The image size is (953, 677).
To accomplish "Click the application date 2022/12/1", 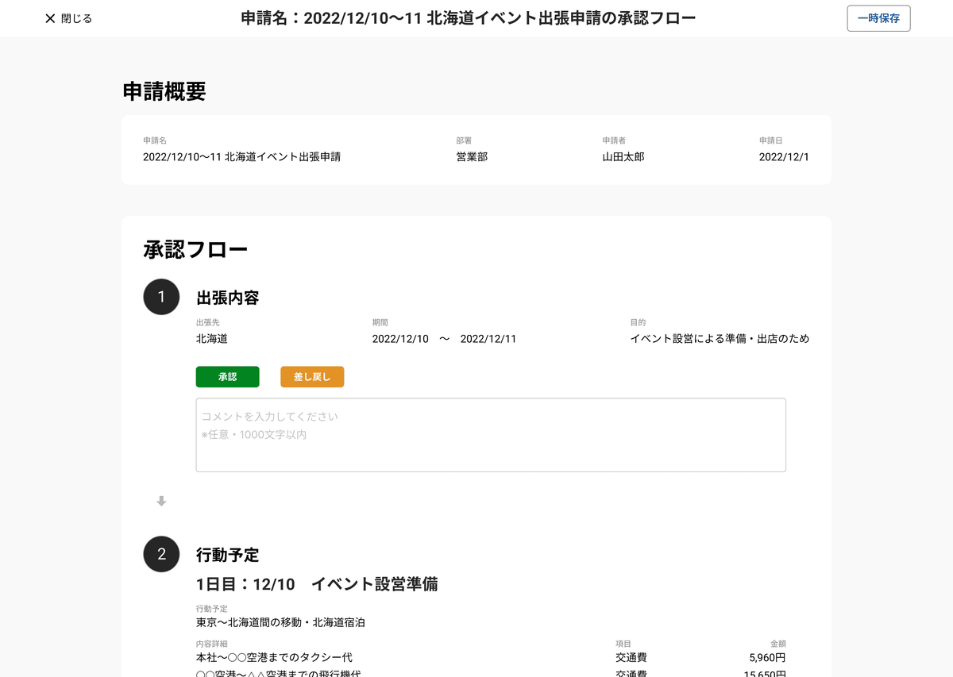I will (x=784, y=157).
